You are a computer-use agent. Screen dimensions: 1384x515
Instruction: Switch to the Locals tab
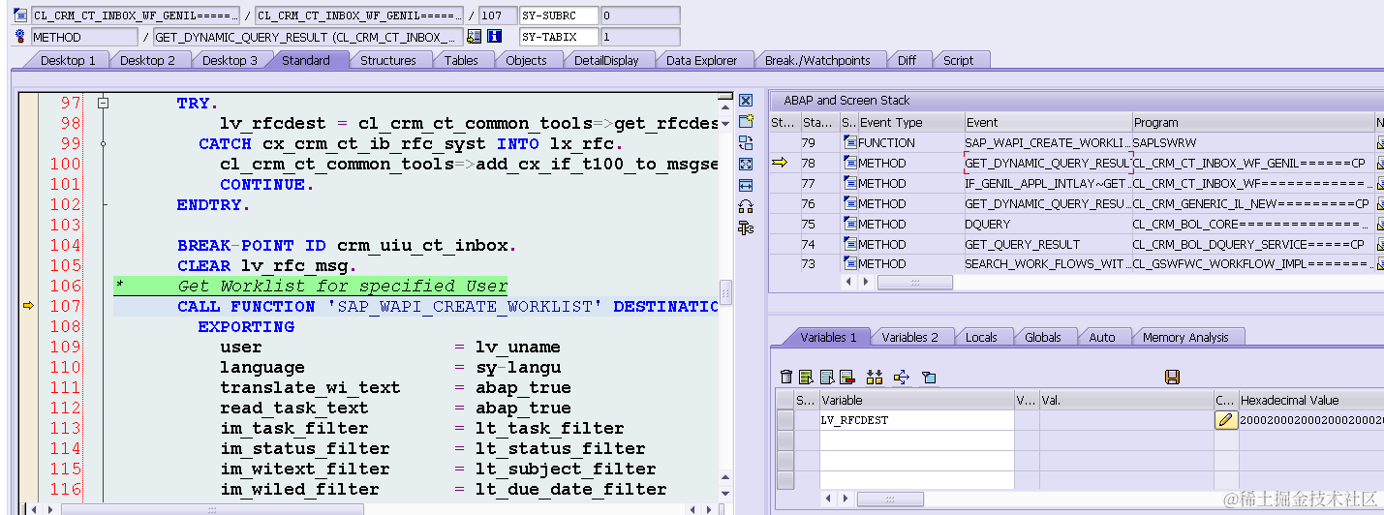coord(981,337)
